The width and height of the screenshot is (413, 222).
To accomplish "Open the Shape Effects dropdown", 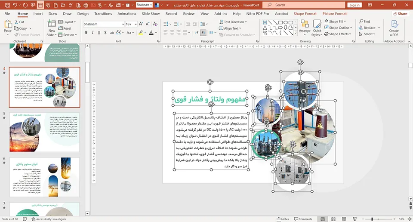I will point(338,34).
